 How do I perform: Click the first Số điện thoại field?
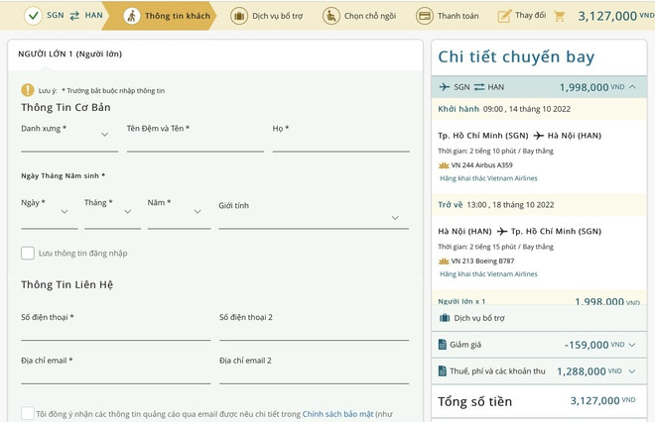(115, 331)
